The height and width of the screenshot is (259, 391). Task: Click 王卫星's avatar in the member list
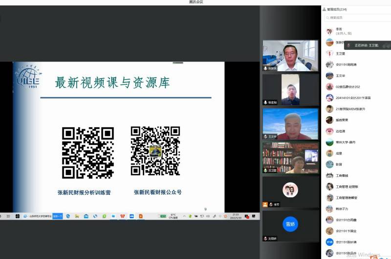(x=329, y=54)
